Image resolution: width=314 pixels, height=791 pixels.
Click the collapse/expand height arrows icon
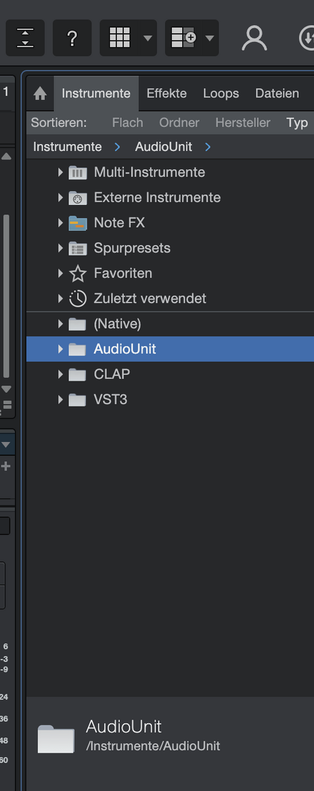25,38
